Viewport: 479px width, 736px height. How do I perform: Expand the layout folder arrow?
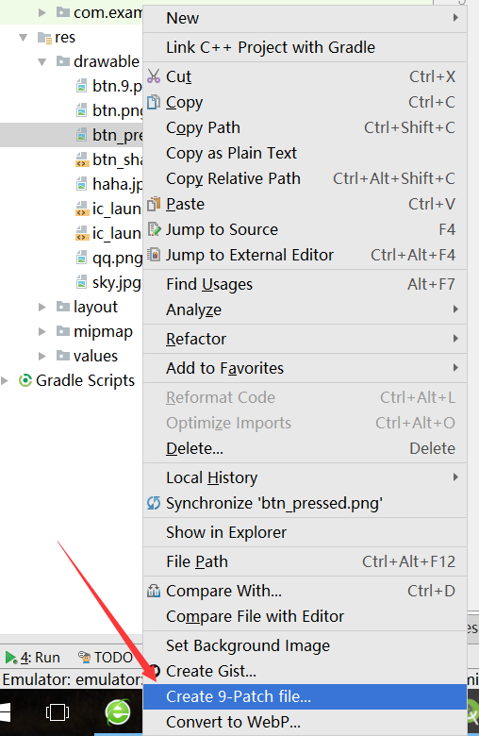tap(41, 307)
